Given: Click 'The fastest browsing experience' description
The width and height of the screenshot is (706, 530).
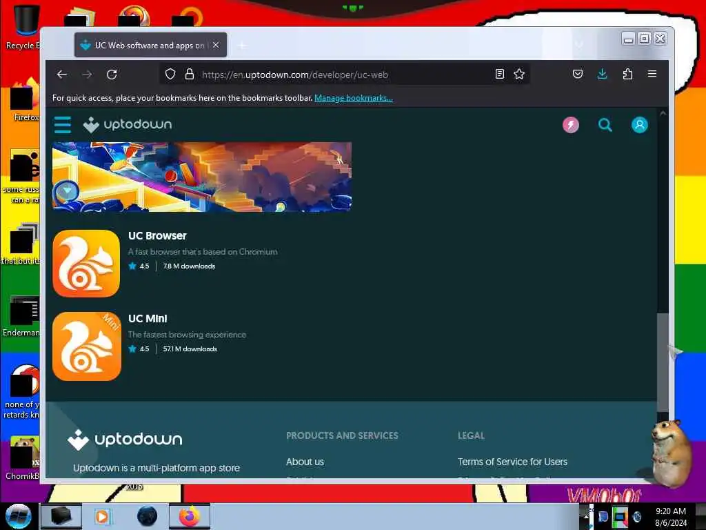Looking at the screenshot, I should click(187, 335).
